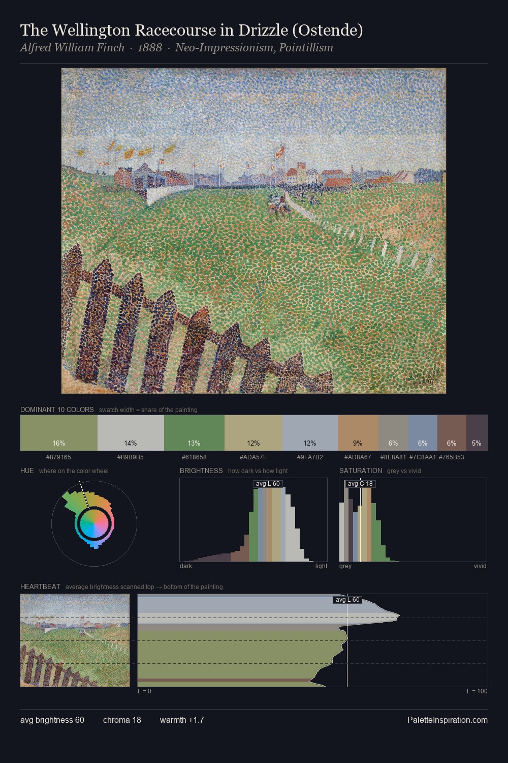Pick the slate blue swatch above #7C8AA1

(423, 433)
